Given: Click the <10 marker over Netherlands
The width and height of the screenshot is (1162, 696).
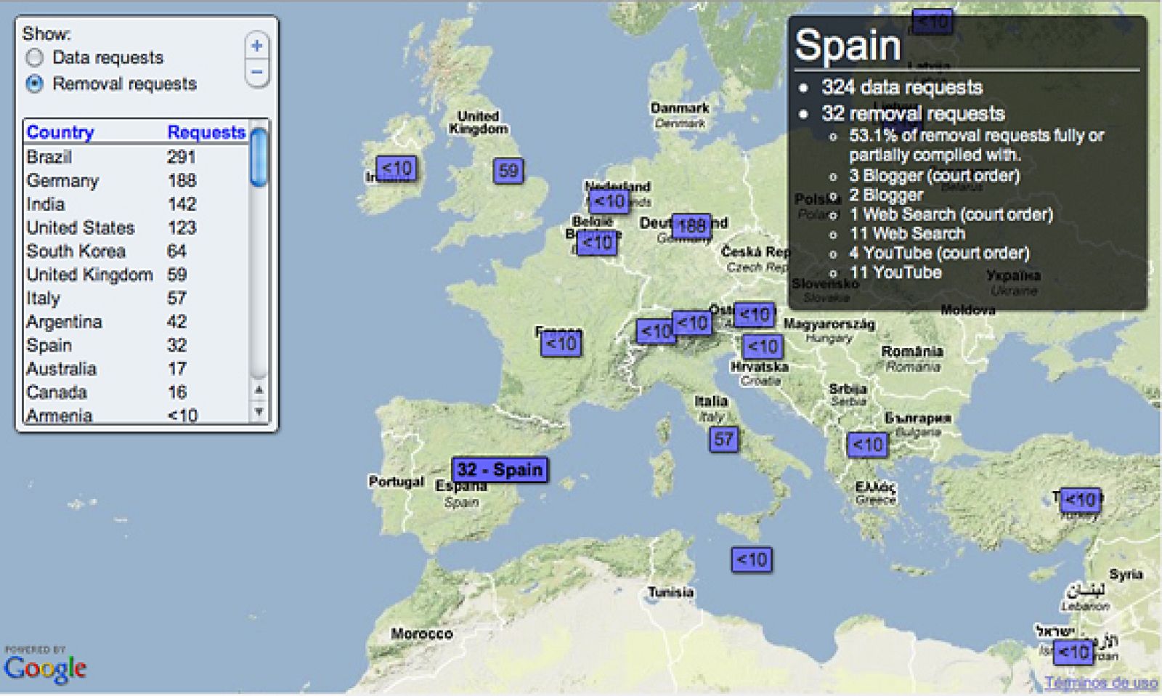Looking at the screenshot, I should [609, 201].
